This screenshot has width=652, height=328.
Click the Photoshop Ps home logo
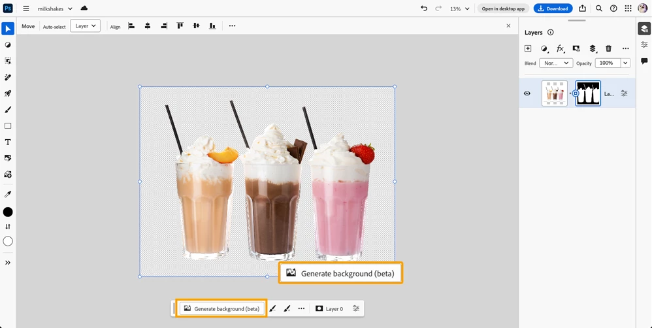(8, 8)
